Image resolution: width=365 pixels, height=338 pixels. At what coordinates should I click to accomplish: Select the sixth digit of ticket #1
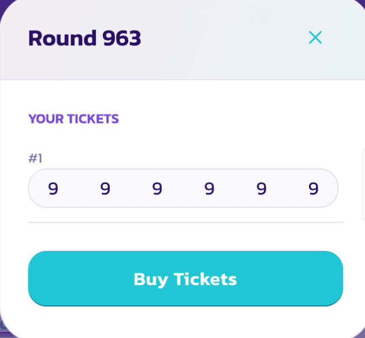coord(313,189)
